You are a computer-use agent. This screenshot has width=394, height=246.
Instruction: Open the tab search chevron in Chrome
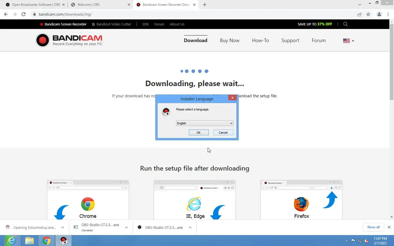click(360, 5)
